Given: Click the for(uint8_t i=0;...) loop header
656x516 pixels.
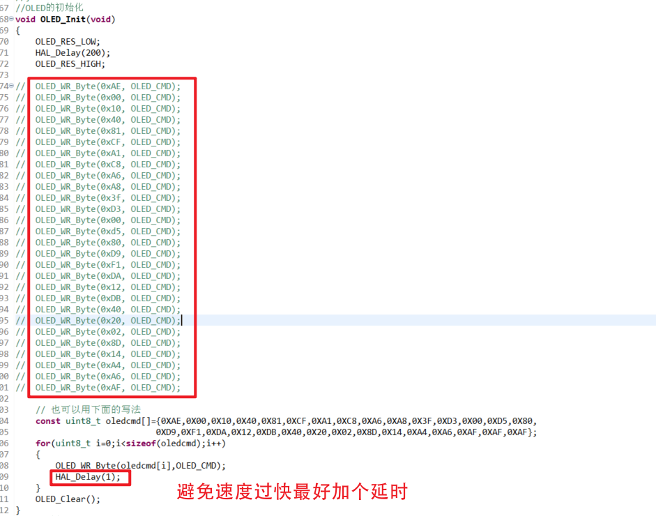Looking at the screenshot, I should coord(130,443).
